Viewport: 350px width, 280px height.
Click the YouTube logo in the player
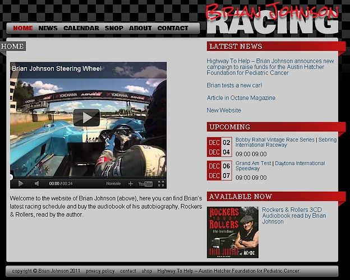[x=145, y=183]
